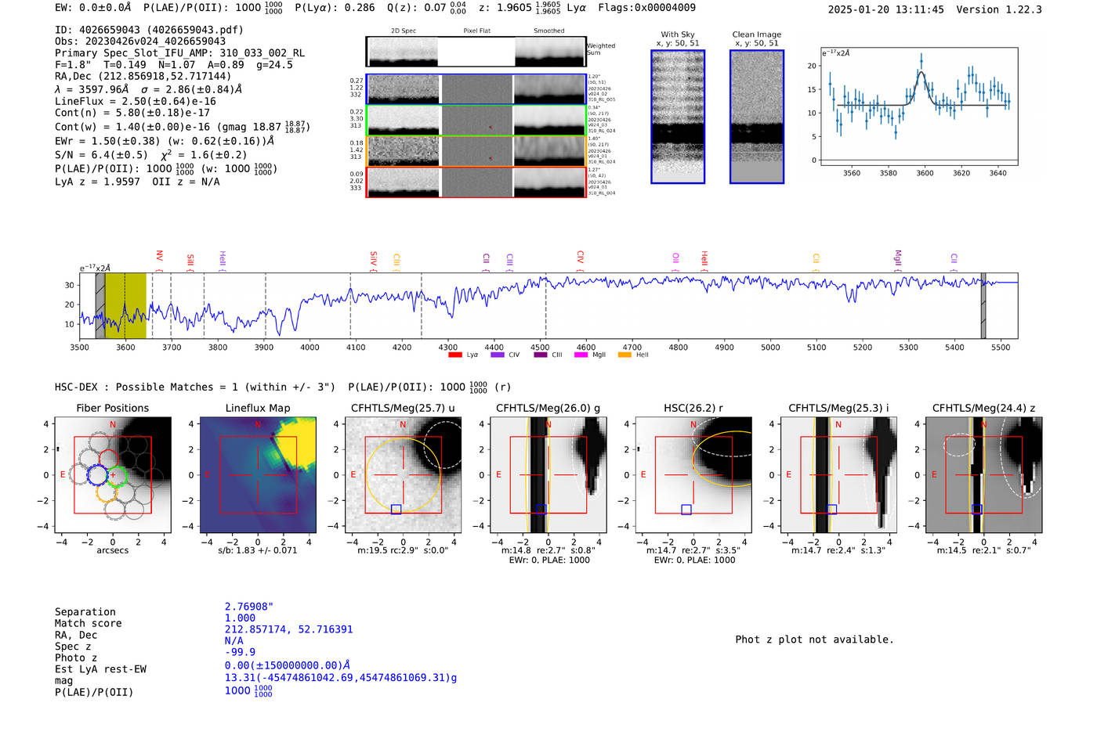Click the gray bar near 5460 in spectrum
This screenshot has height=746, width=1097.
(983, 306)
